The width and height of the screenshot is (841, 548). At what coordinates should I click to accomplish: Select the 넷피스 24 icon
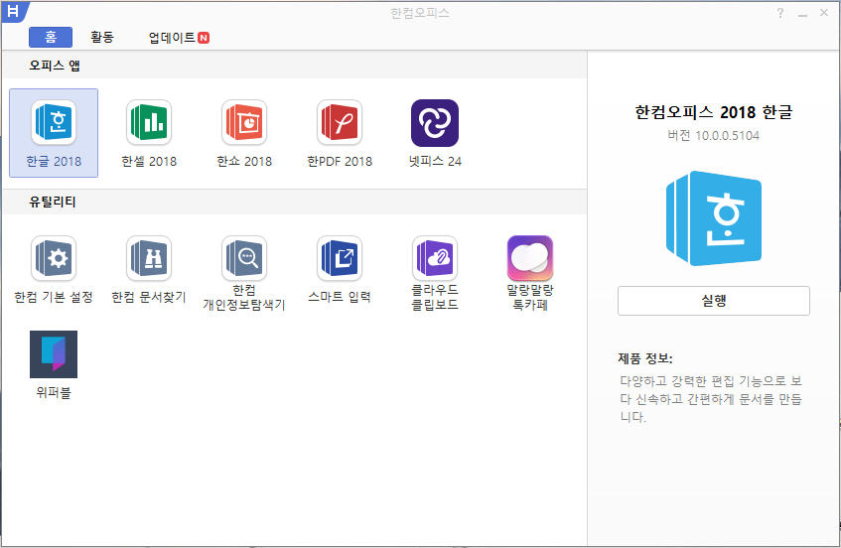point(435,123)
